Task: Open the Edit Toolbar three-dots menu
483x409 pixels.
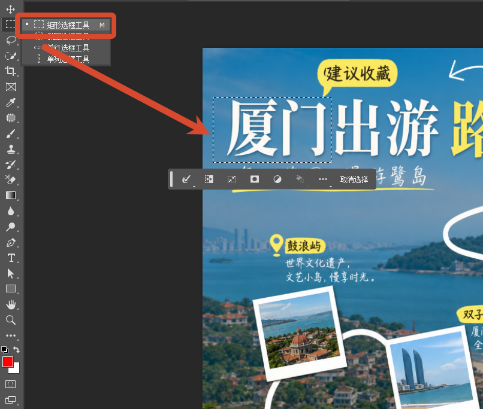Action: [x=11, y=335]
